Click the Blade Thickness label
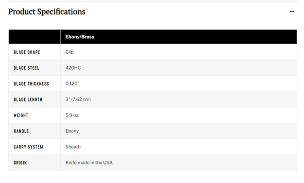Image resolution: width=304 pixels, height=183 pixels. [31, 84]
